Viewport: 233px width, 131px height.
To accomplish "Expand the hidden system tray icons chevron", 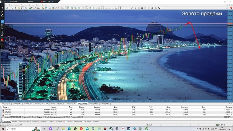I will point(198,129).
